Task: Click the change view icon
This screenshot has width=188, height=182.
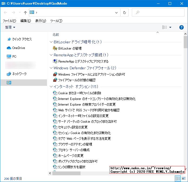Action: tap(164, 27)
